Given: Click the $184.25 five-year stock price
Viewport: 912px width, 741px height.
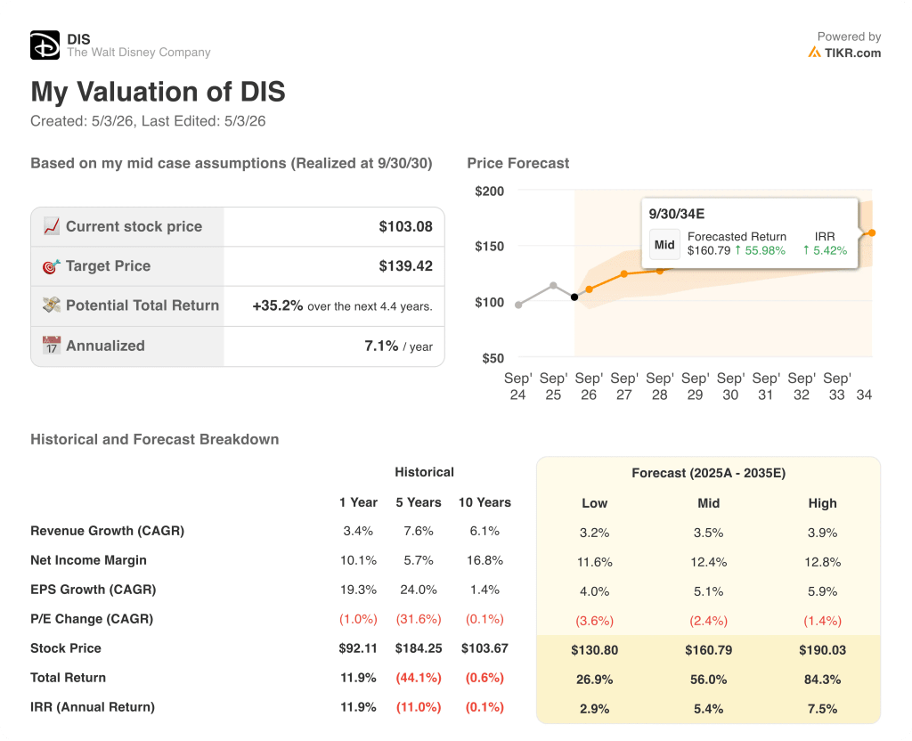Looking at the screenshot, I should pos(419,648).
